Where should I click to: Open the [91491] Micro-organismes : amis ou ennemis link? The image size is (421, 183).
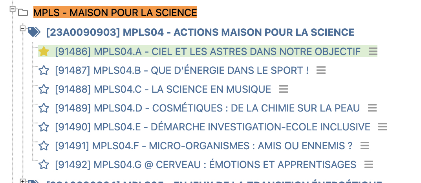tap(203, 146)
